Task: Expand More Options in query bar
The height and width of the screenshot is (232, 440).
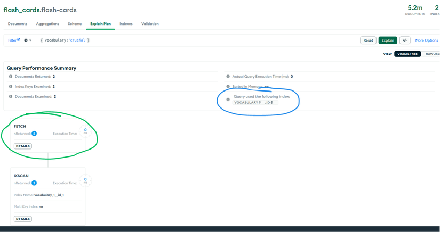Action: click(427, 40)
